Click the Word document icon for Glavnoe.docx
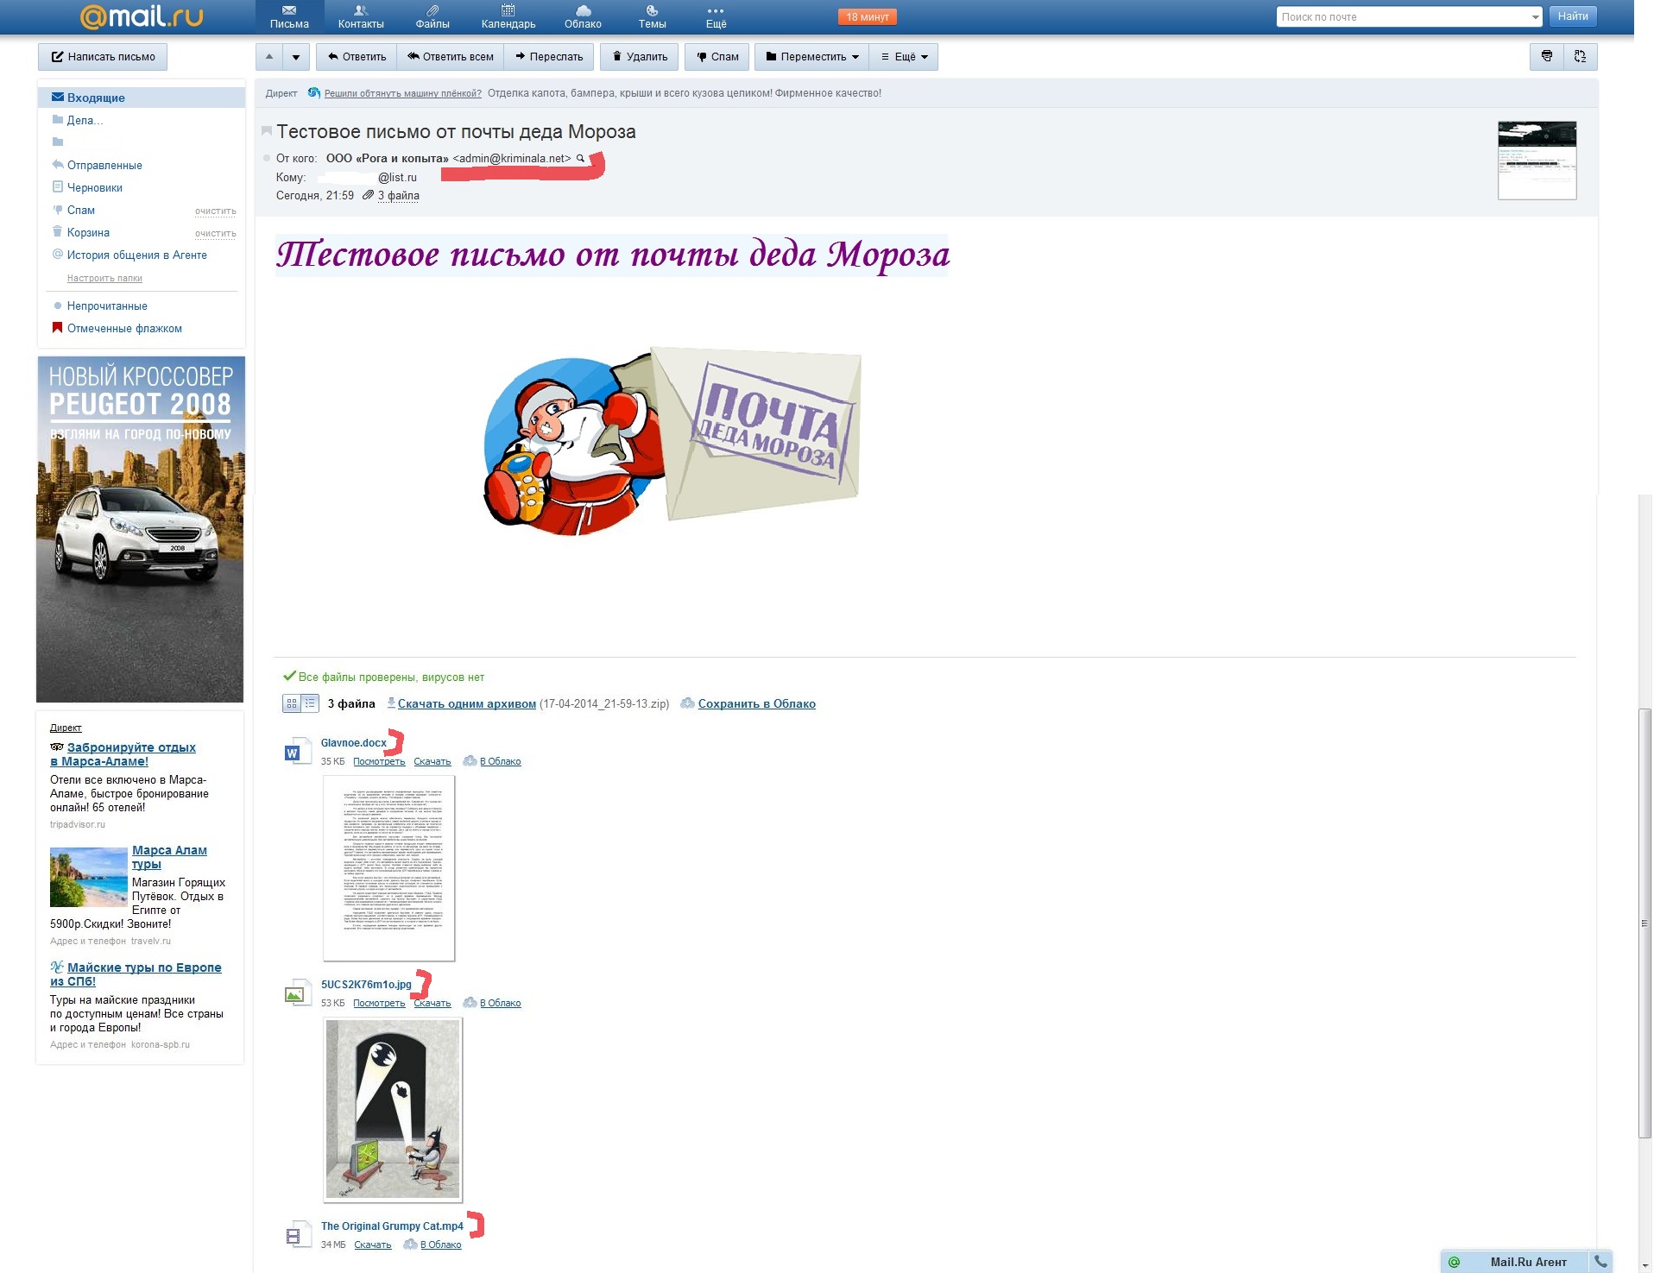Image resolution: width=1654 pixels, height=1273 pixels. [x=296, y=751]
